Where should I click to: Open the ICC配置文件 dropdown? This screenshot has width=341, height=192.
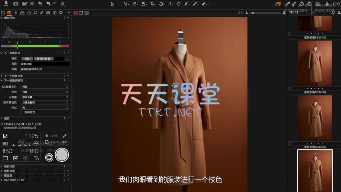point(45,86)
